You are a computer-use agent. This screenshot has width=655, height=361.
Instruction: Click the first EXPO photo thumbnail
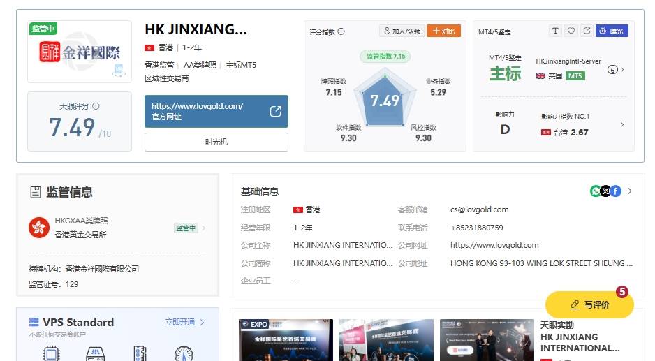286,340
